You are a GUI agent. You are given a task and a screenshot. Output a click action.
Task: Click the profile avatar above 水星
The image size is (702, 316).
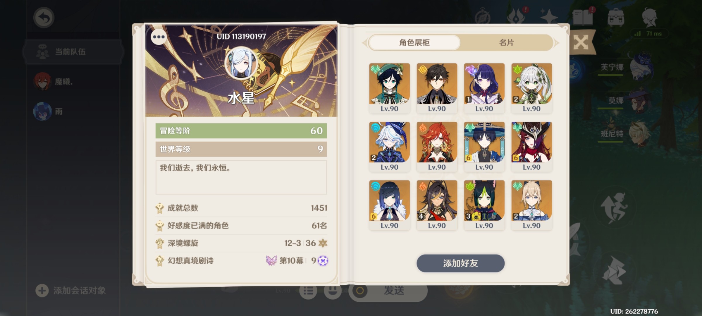[241, 63]
